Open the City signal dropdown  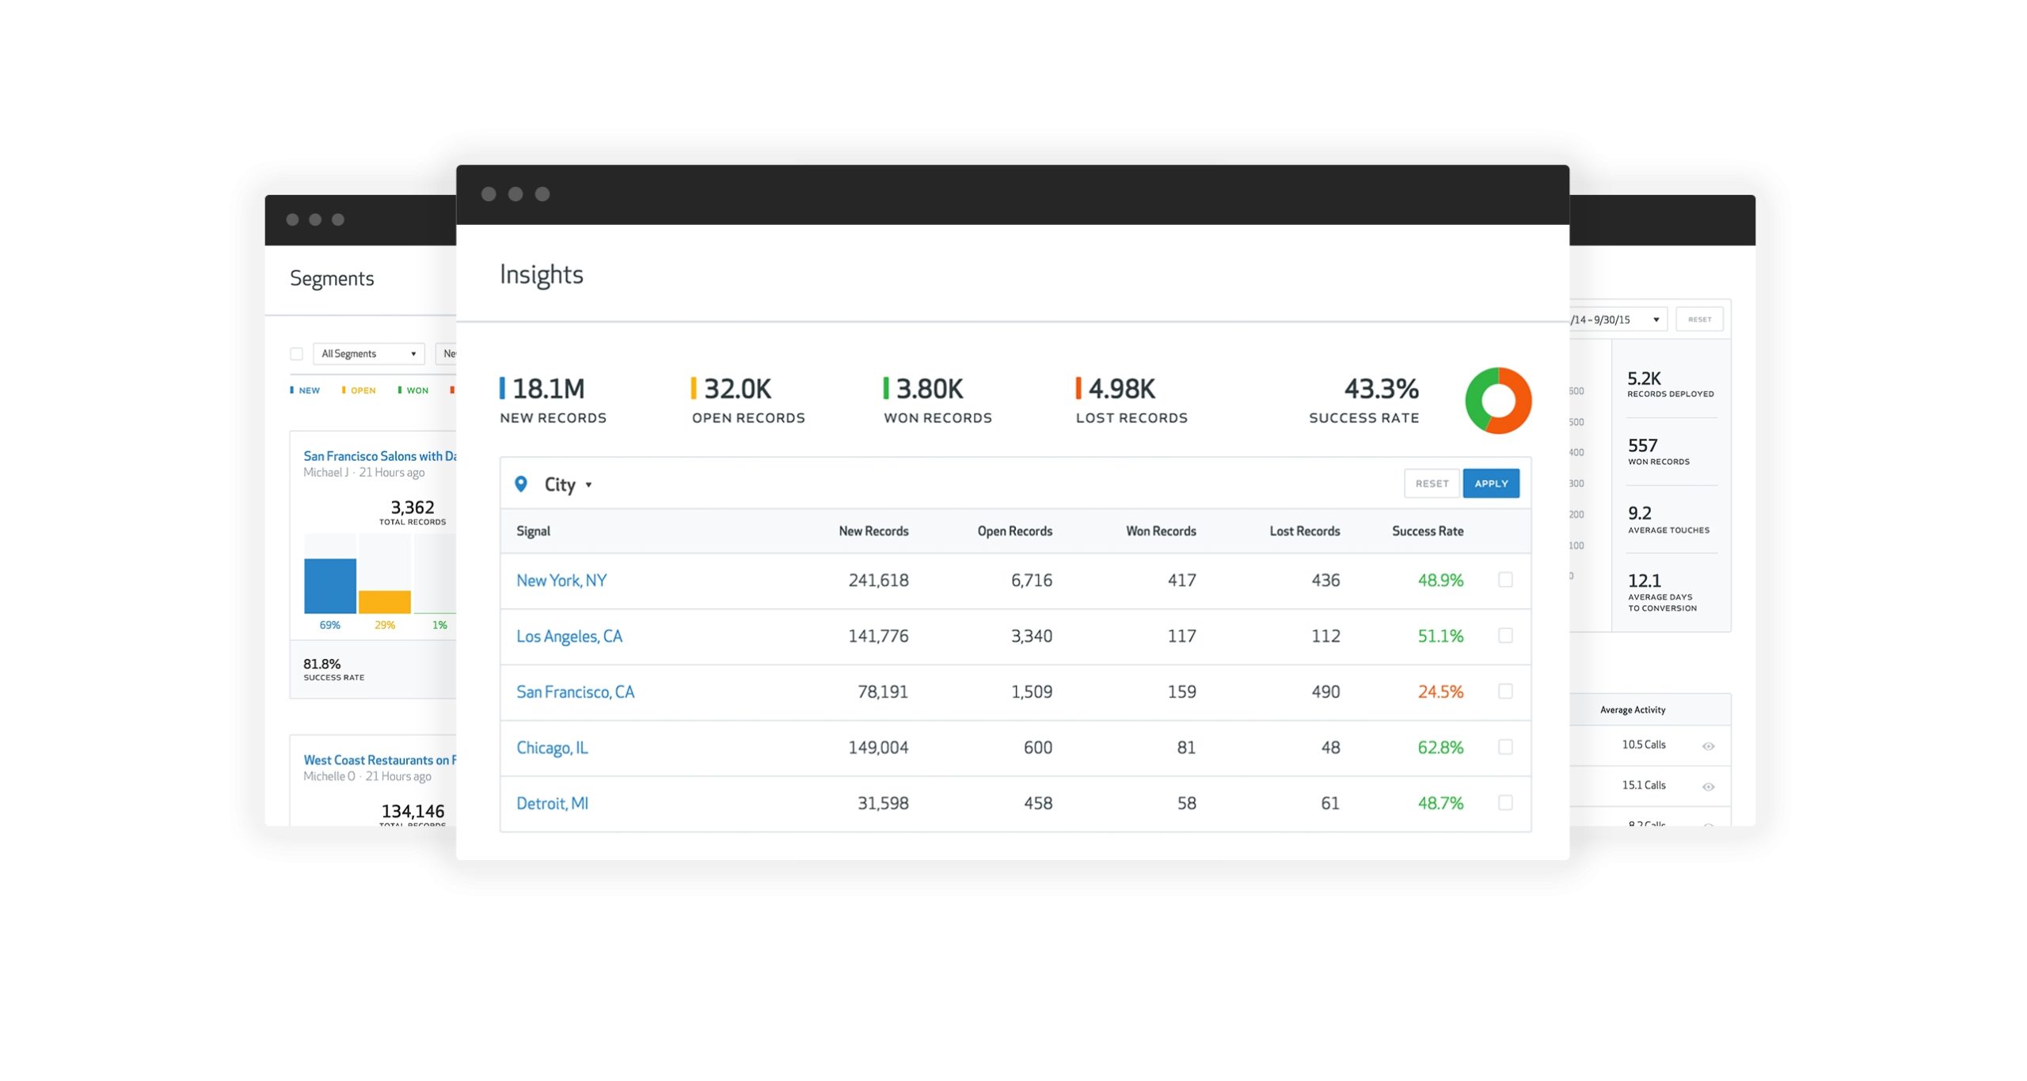coord(568,484)
